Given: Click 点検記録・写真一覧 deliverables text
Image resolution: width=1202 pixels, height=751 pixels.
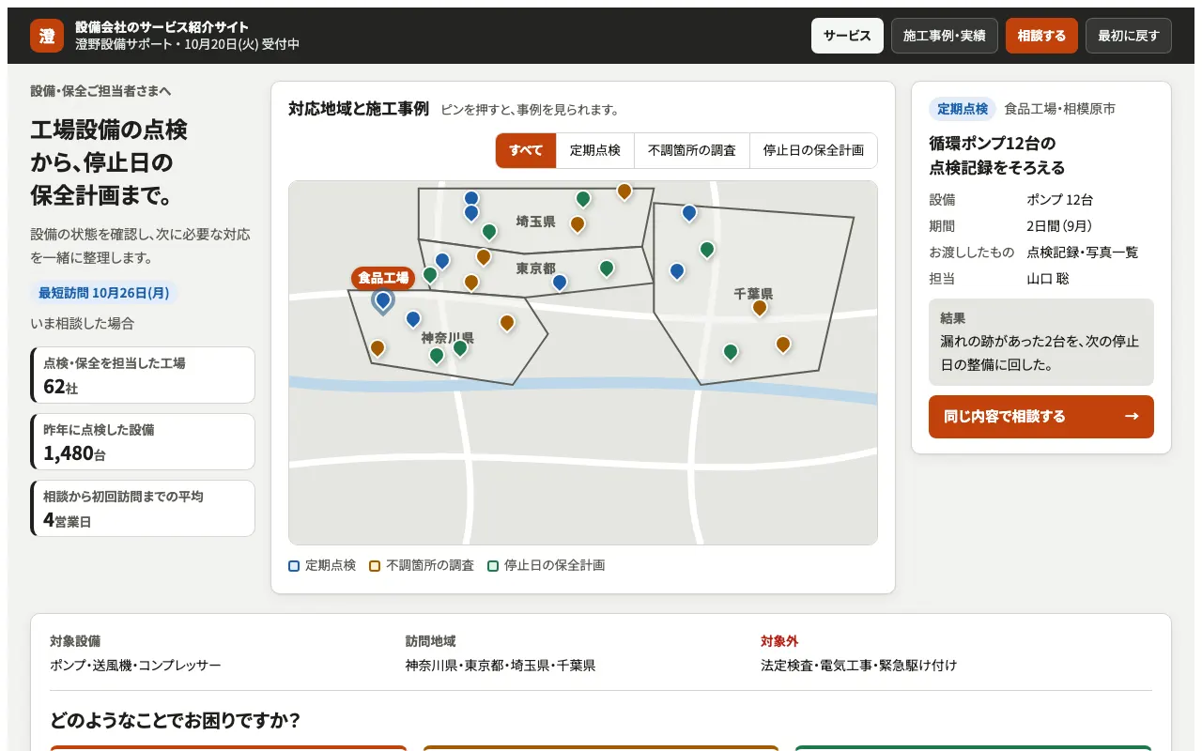Looking at the screenshot, I should [1083, 253].
